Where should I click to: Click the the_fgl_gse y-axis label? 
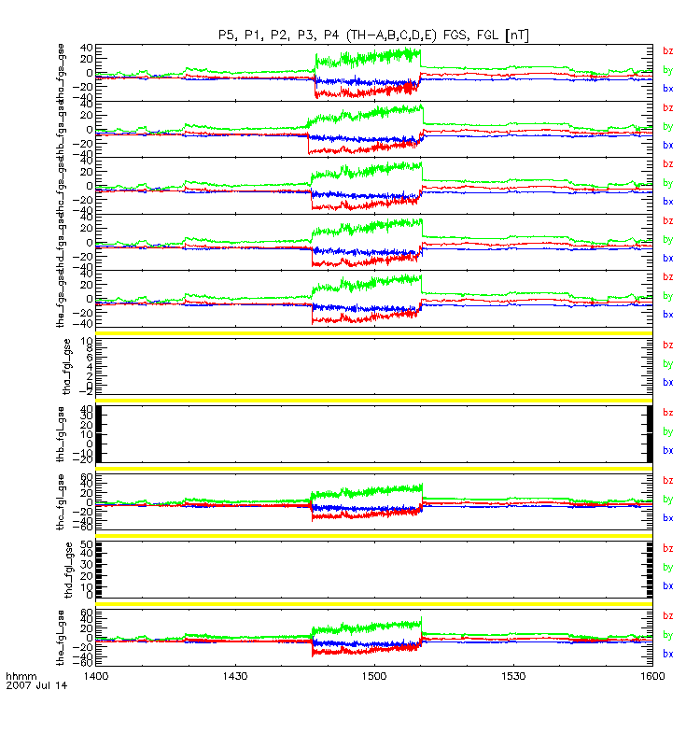60,638
